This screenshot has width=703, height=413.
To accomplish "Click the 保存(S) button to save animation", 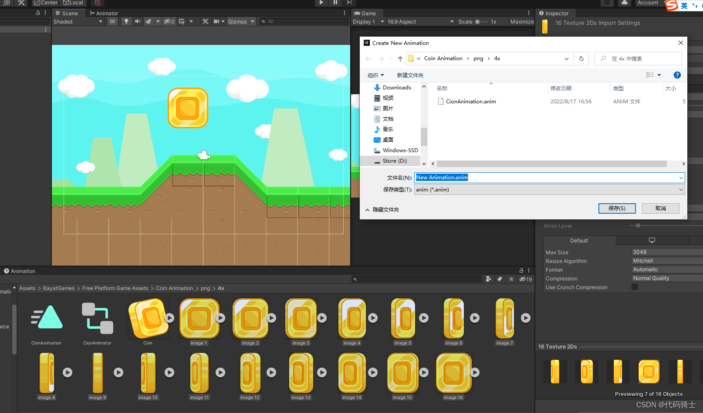I will click(x=617, y=208).
